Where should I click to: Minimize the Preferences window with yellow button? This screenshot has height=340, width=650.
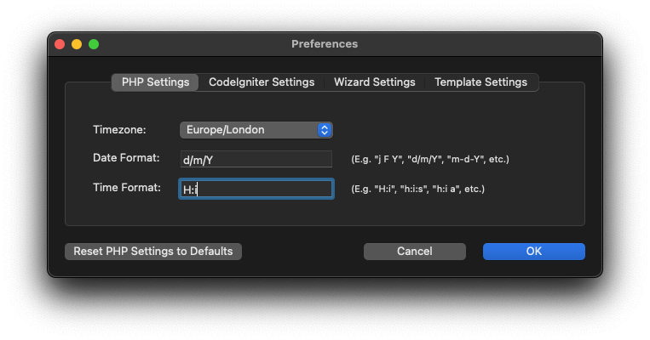[77, 44]
